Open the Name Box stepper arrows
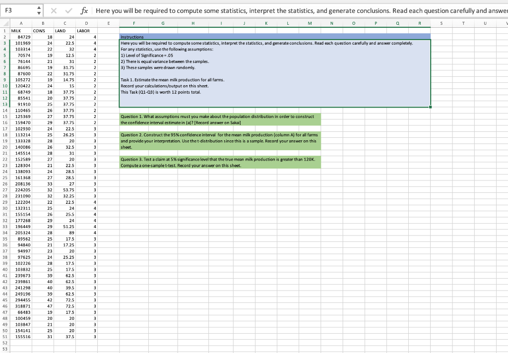 click(39, 10)
